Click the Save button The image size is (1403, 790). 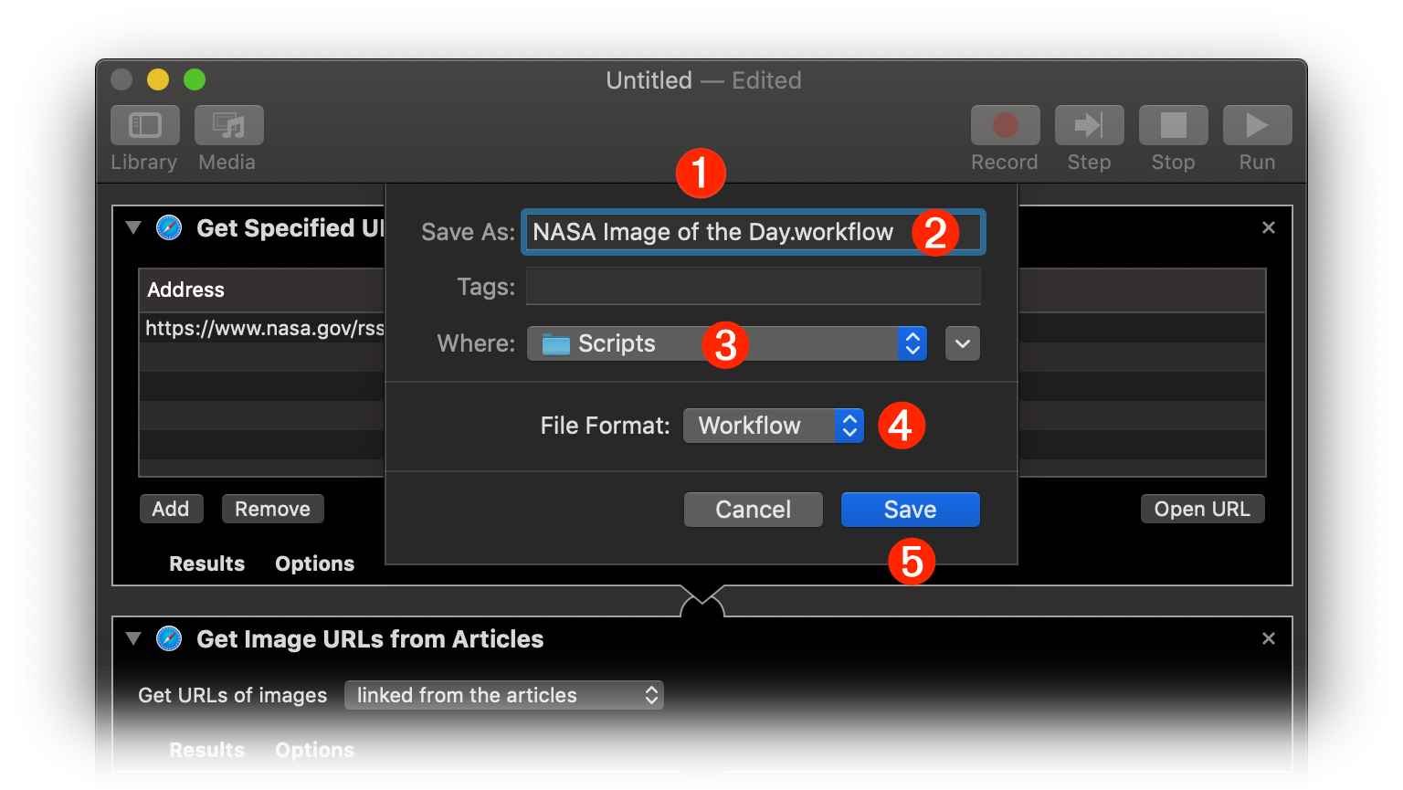click(x=910, y=510)
